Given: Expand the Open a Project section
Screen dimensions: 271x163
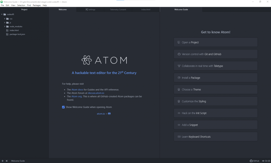Looking at the screenshot, I should click(215, 42).
